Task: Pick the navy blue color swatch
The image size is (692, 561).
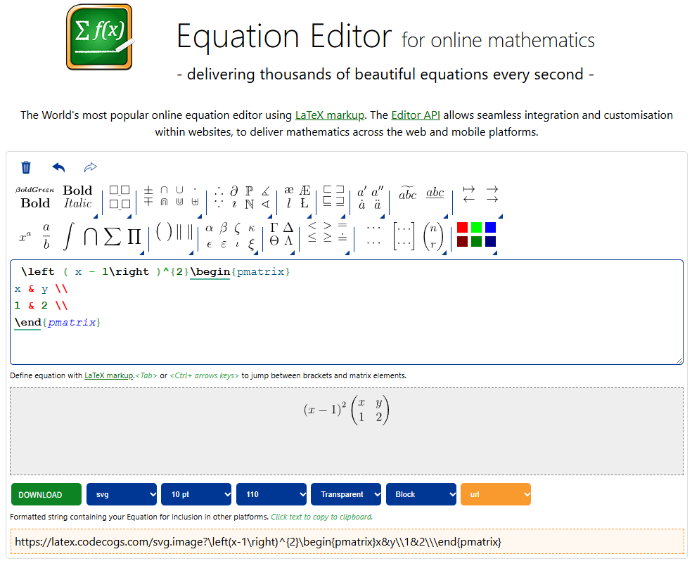Action: tap(490, 241)
